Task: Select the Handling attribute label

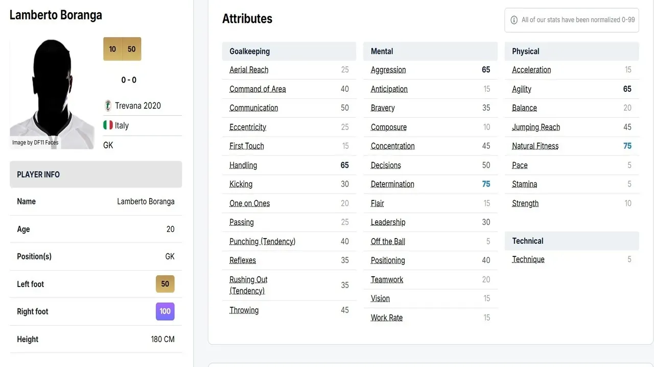Action: pyautogui.click(x=243, y=165)
